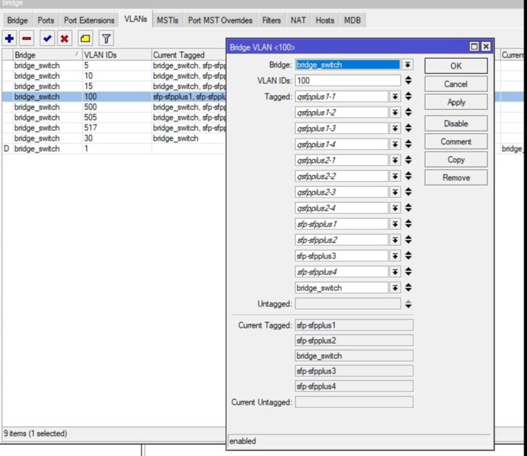This screenshot has width=527, height=456.
Task: Select the row with VLAN ID 10
Action: 114,76
